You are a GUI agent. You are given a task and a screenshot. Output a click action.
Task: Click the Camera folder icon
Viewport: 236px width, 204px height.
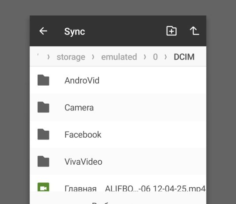(x=43, y=107)
